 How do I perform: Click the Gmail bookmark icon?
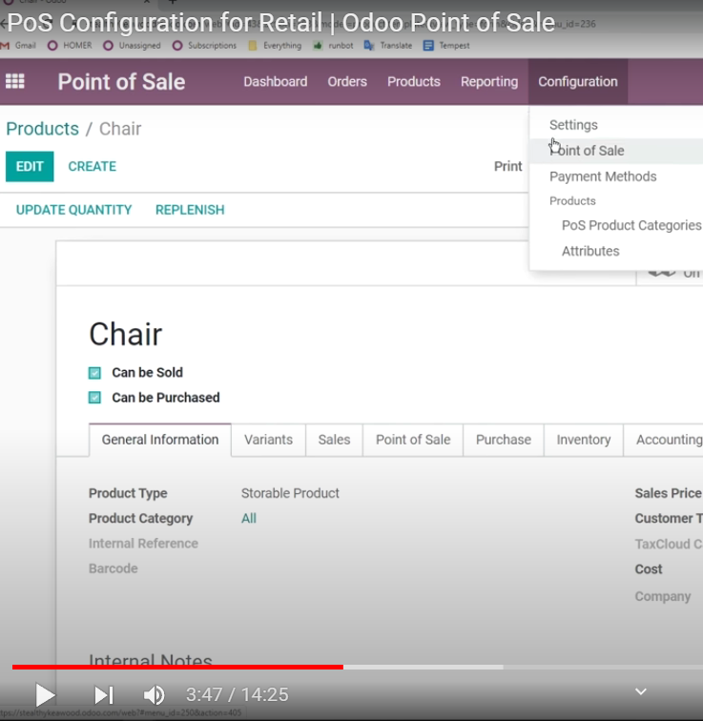(5, 46)
